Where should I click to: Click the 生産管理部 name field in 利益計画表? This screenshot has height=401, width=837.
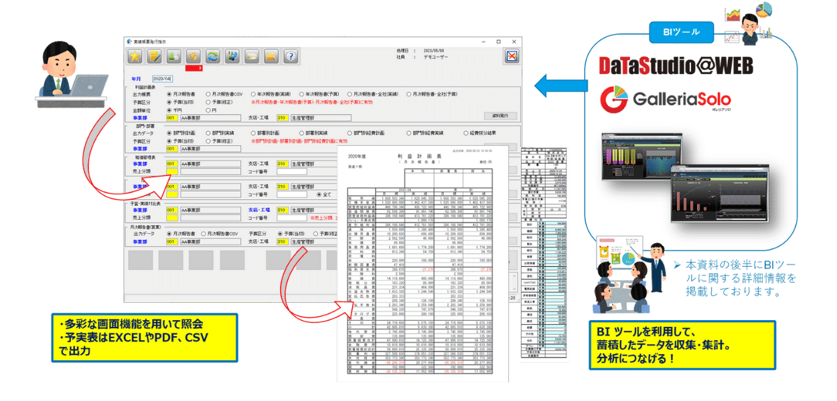click(321, 118)
